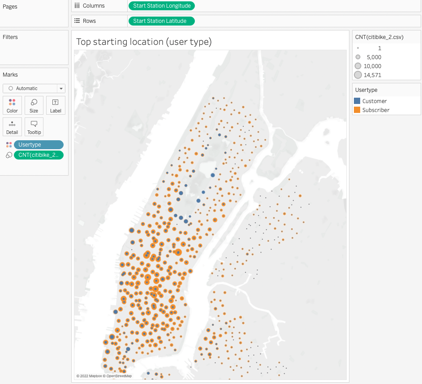422x384 pixels.
Task: Select the Start Station Latitude pill
Action: pyautogui.click(x=161, y=21)
